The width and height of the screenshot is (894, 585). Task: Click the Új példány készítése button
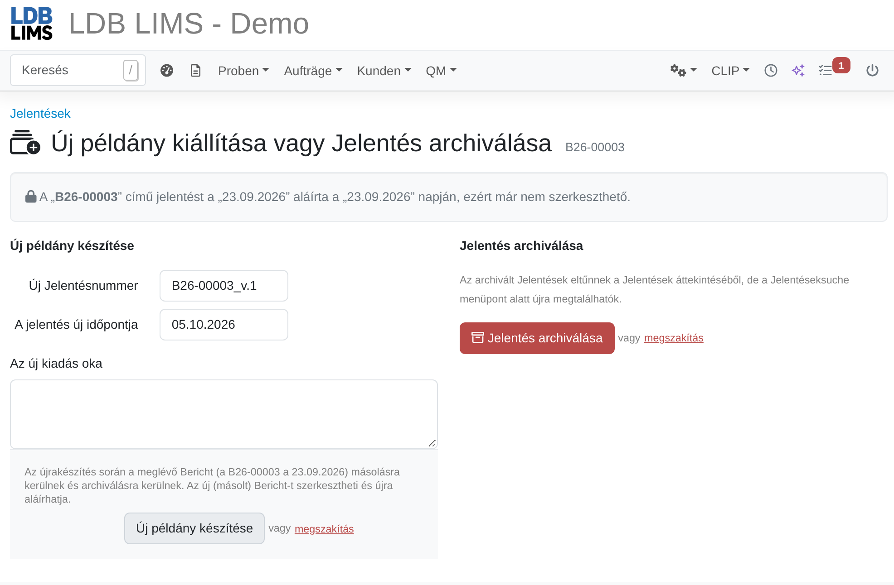[194, 528]
